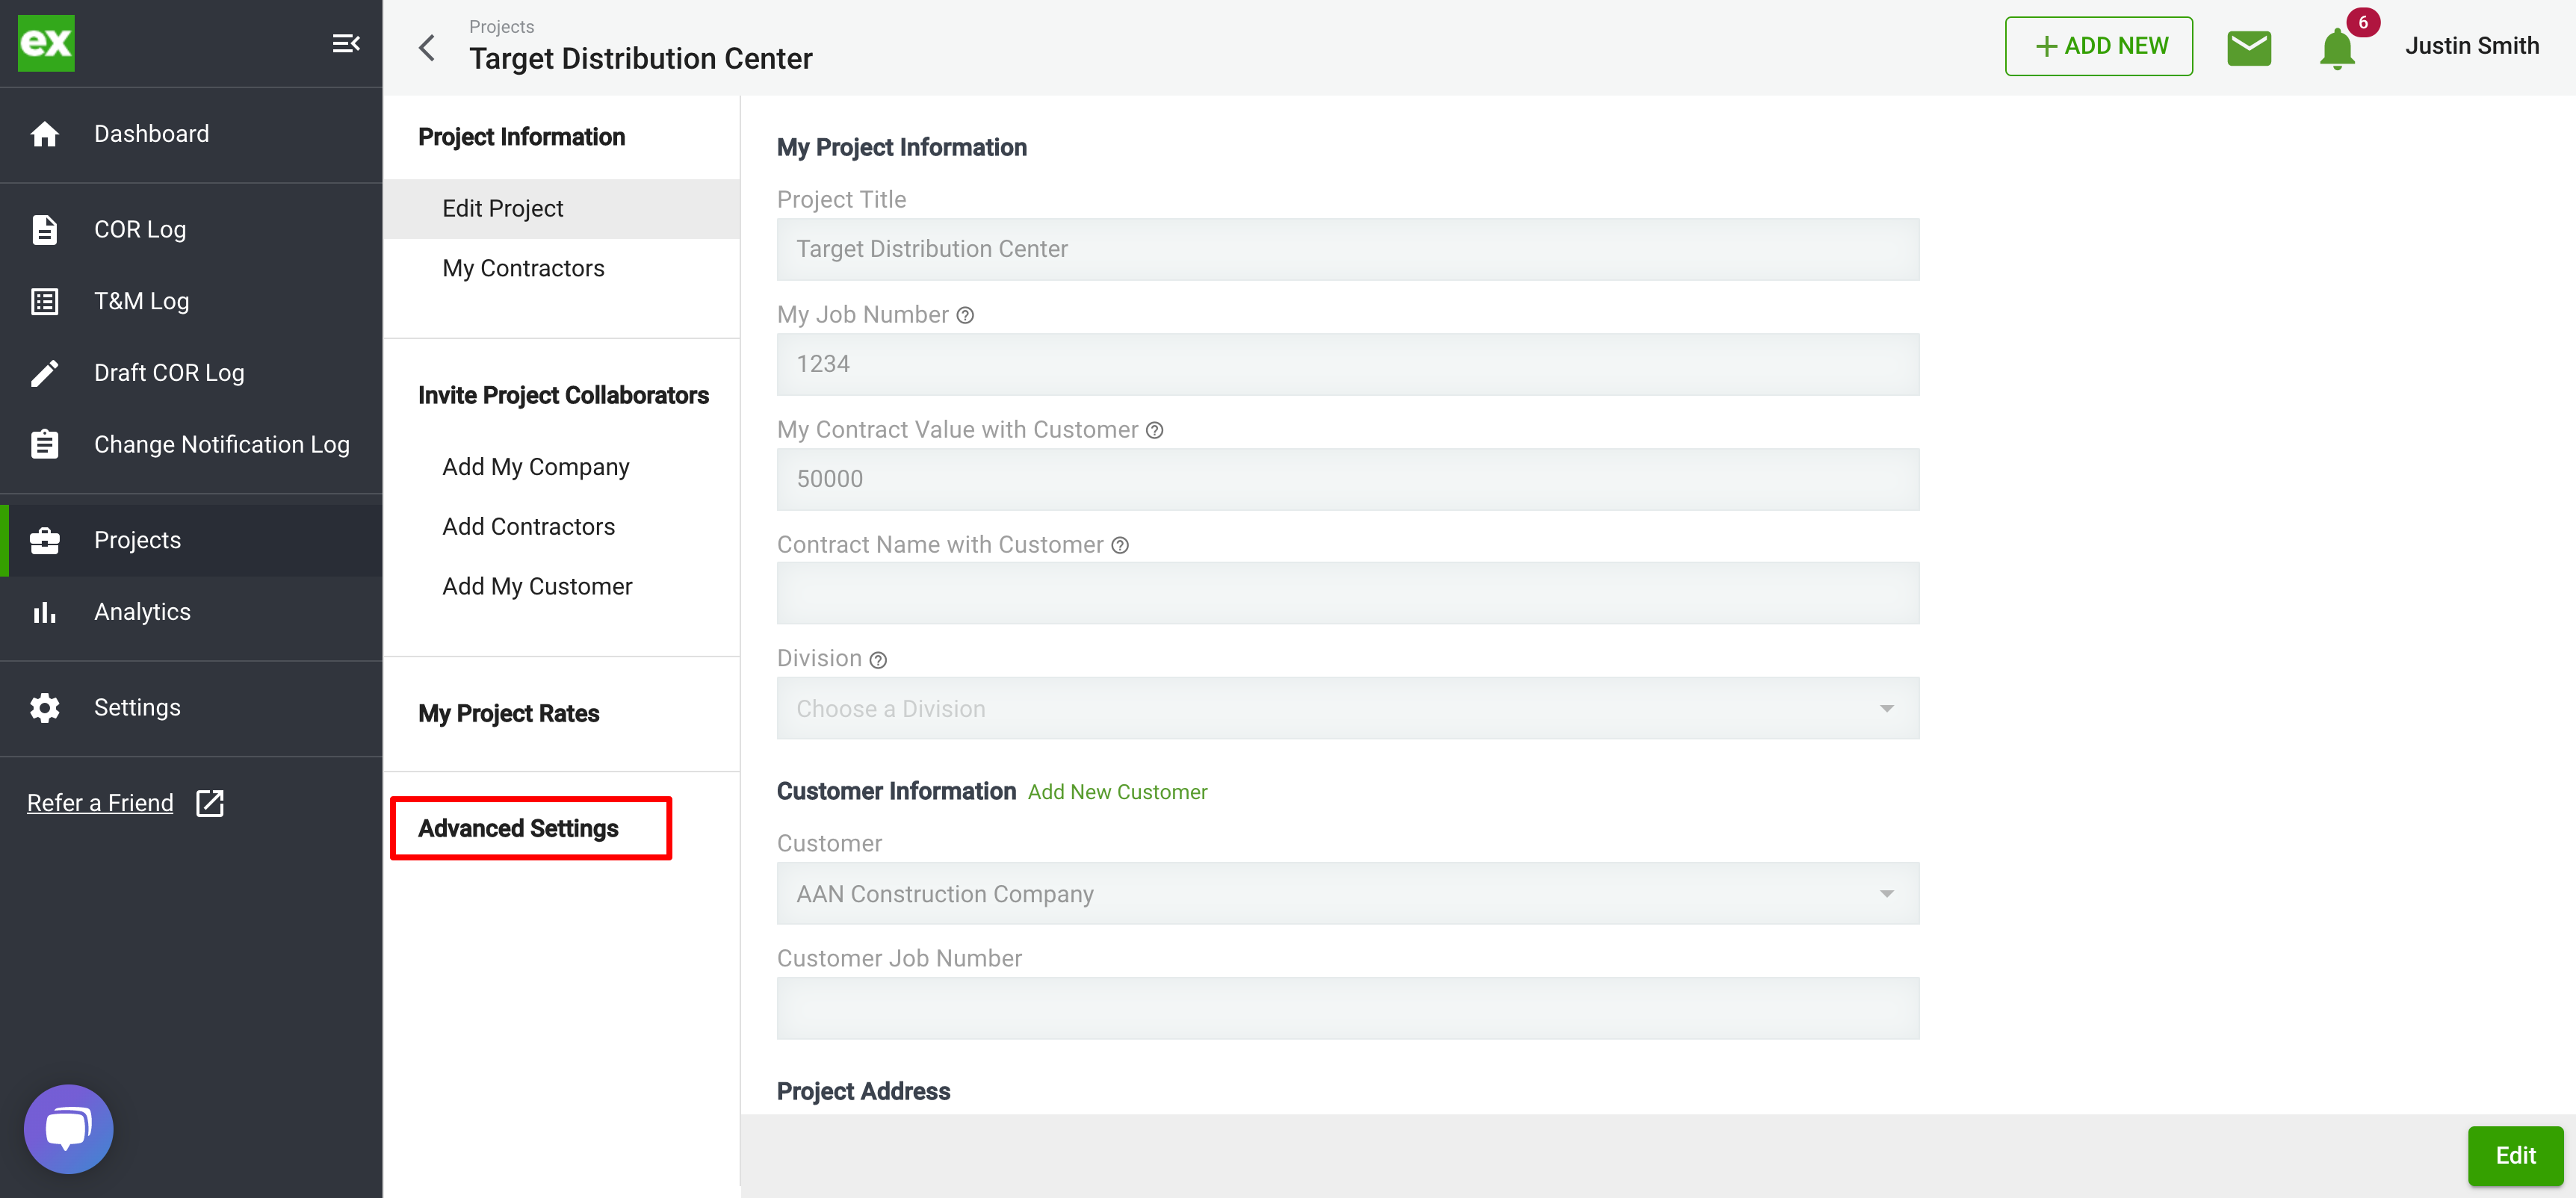Open Draft COR Log

coord(191,373)
